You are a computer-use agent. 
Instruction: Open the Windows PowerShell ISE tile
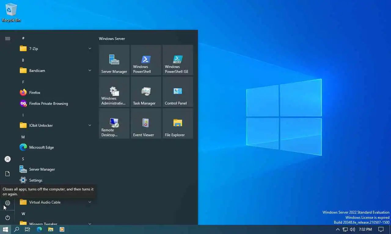178,60
